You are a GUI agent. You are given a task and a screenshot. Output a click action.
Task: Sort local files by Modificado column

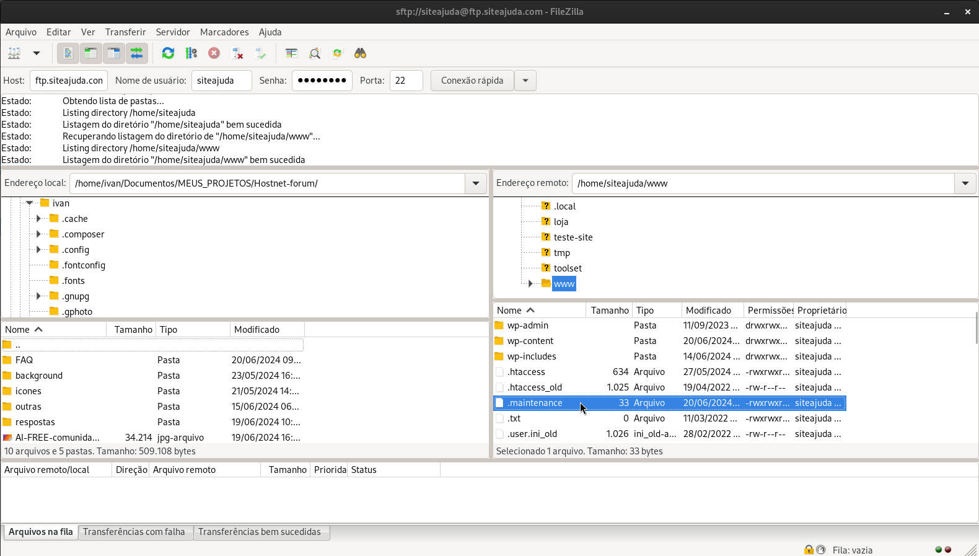pos(267,330)
